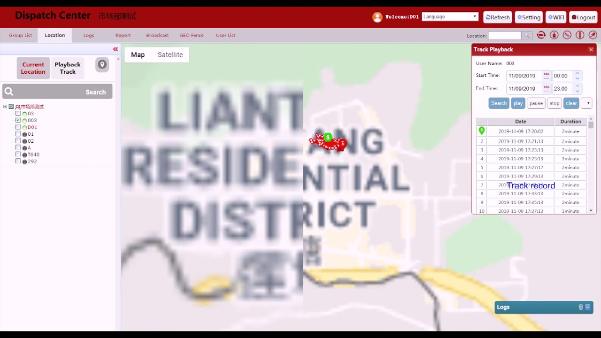This screenshot has height=338, width=601.
Task: Click the video refresh icon in toolbar
Action: coord(541,35)
